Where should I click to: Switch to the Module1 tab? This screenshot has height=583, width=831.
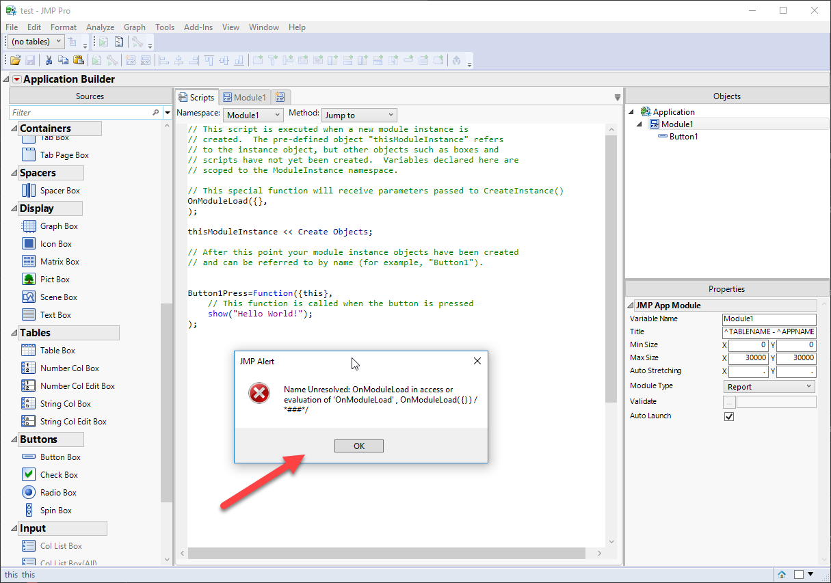click(x=244, y=97)
